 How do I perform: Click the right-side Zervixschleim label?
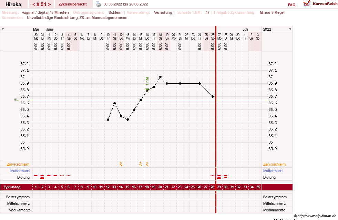(274, 164)
